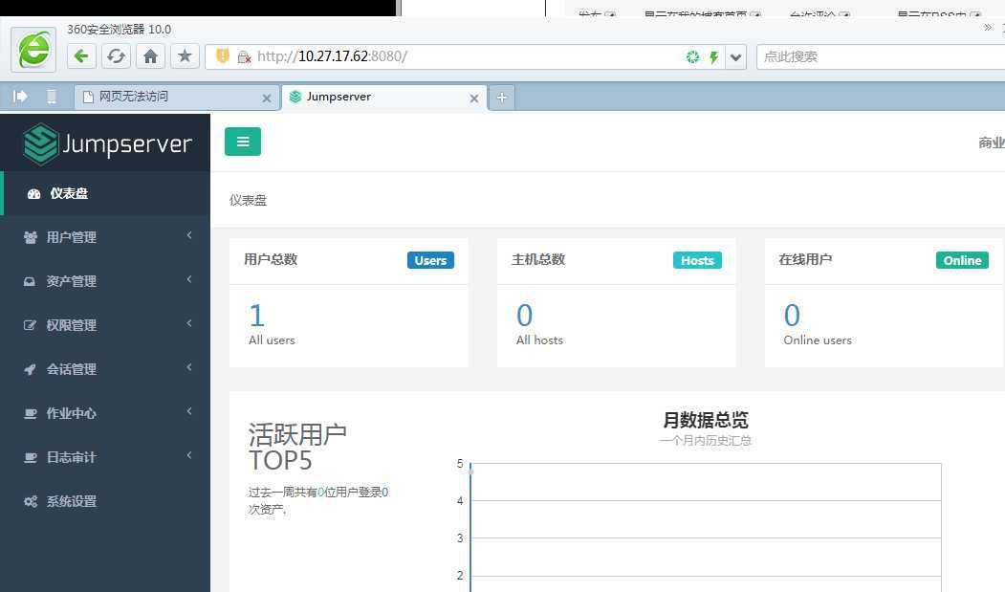
Task: Open the 仪表盘 dashboard sidebar item
Action: [69, 193]
